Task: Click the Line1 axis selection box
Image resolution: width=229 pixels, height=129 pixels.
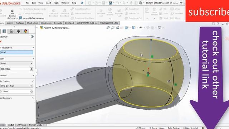Action: pyautogui.click(x=17, y=52)
